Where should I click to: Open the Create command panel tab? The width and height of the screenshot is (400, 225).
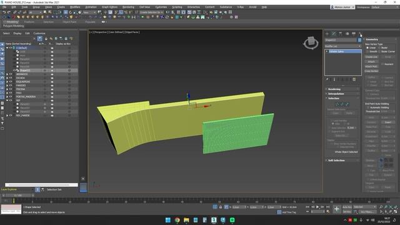tap(327, 34)
